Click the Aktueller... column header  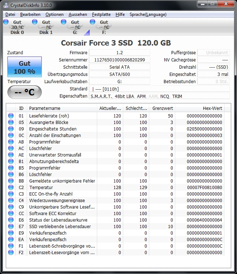click(110, 108)
